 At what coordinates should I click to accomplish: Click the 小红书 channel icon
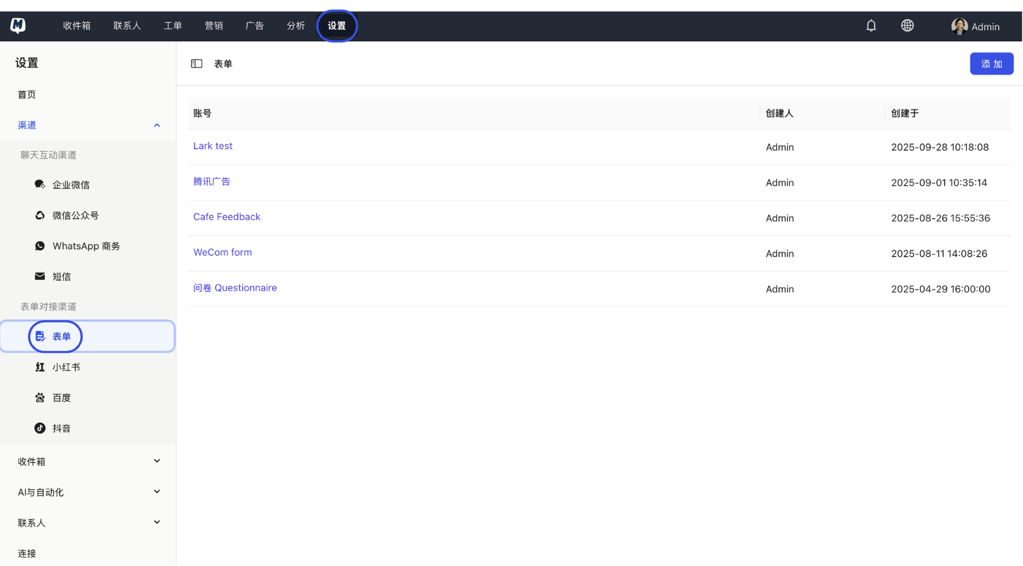pos(40,367)
